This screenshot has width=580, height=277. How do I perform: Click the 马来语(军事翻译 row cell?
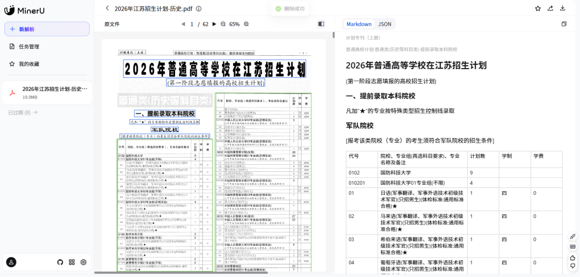tap(422, 223)
